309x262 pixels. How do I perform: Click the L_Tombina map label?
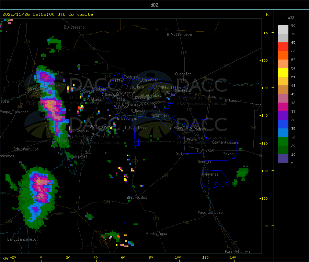pyautogui.click(x=129, y=77)
